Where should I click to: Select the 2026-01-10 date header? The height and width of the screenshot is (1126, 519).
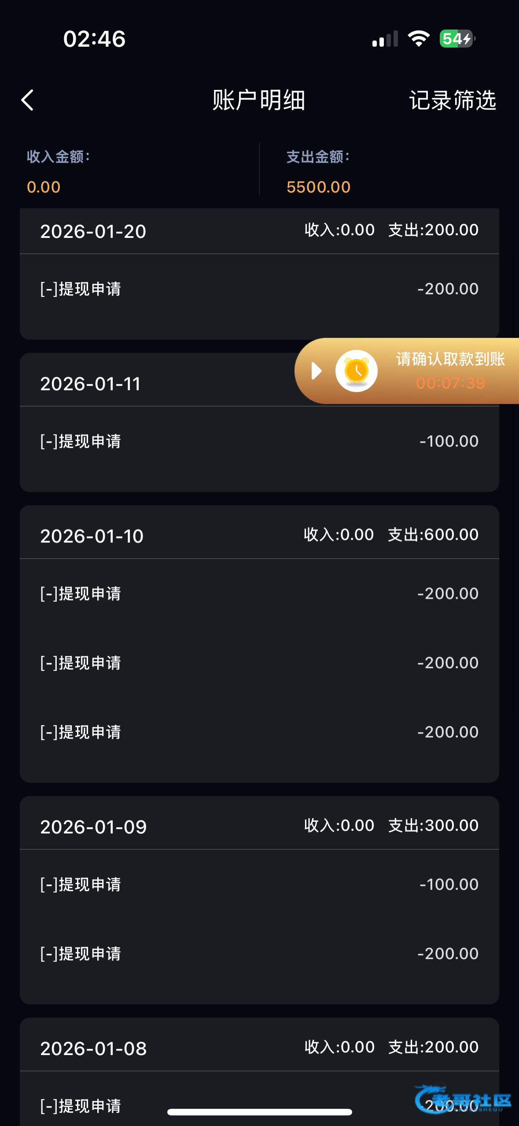[92, 537]
